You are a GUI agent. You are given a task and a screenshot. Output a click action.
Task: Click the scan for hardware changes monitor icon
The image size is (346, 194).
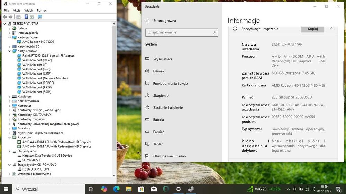click(40, 17)
